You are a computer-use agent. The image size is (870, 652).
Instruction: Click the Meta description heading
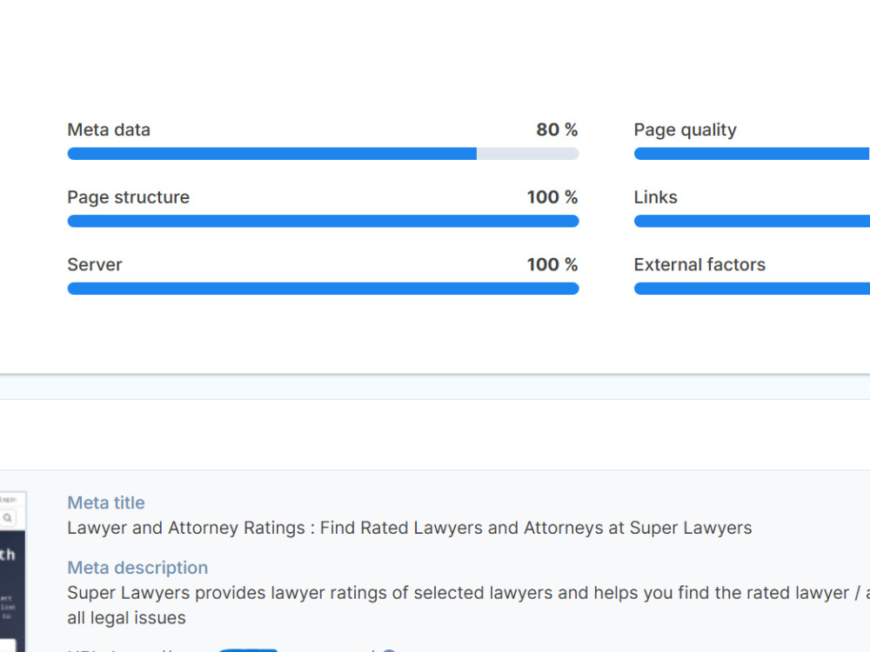tap(137, 568)
